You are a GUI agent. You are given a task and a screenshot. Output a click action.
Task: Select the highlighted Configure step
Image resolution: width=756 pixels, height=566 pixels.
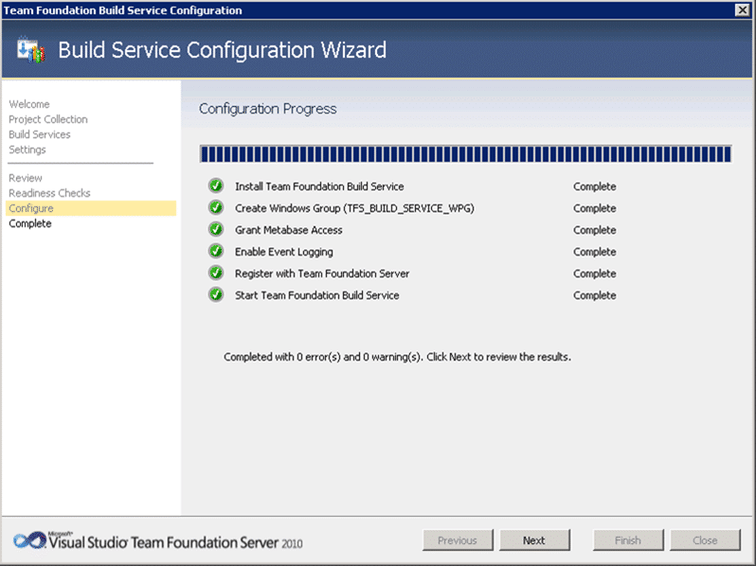[91, 208]
